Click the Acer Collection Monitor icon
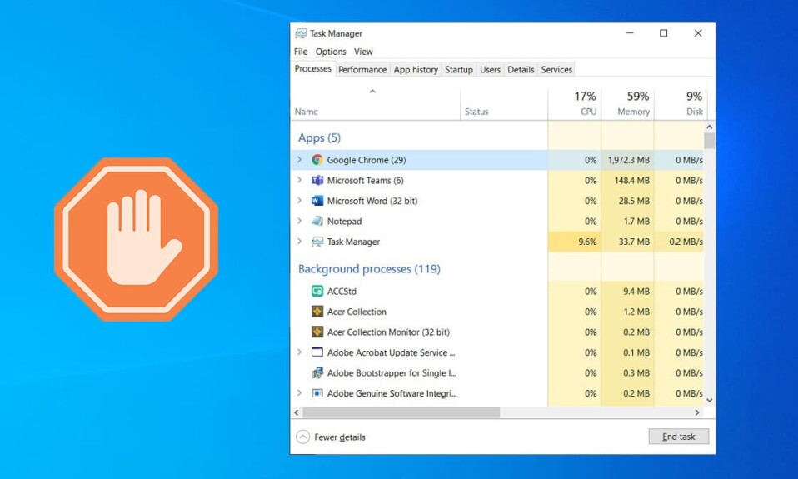This screenshot has width=798, height=479. point(317,332)
